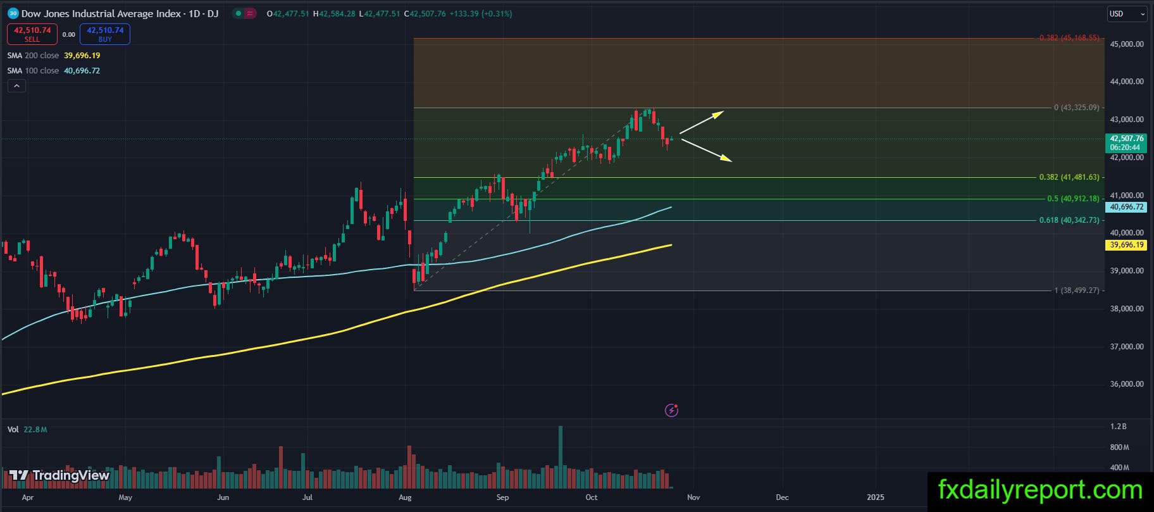This screenshot has width=1154, height=512.
Task: Click the green market status dot
Action: (237, 13)
